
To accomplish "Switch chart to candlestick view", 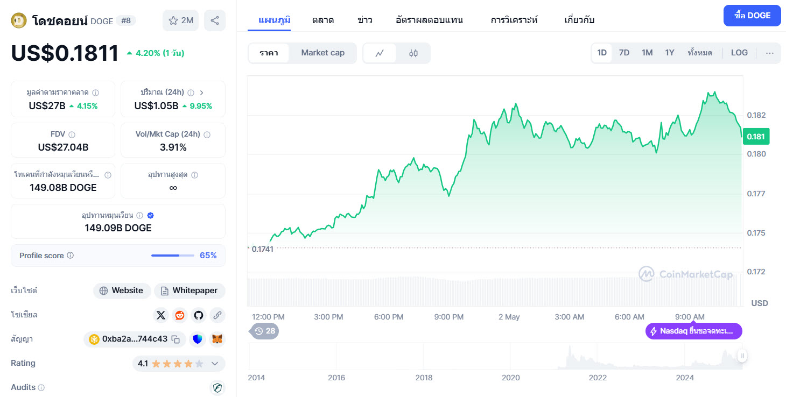I will (413, 53).
